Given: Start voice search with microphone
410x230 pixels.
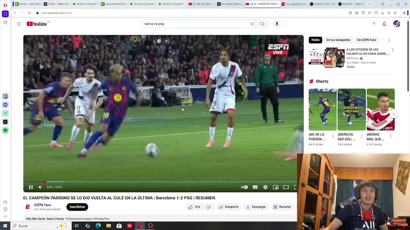Looking at the screenshot, I should pyautogui.click(x=277, y=24).
